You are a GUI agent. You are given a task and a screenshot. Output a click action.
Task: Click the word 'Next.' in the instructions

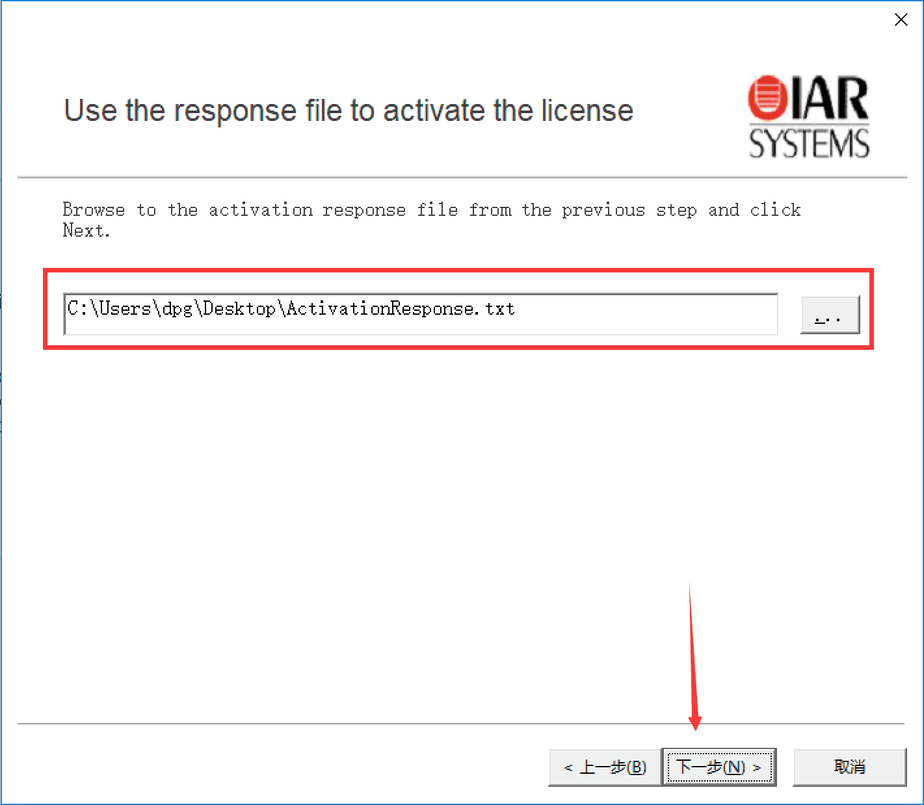point(86,230)
